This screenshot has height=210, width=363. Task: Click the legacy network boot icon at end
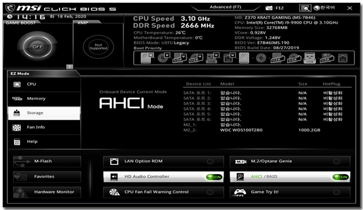pos(343,58)
